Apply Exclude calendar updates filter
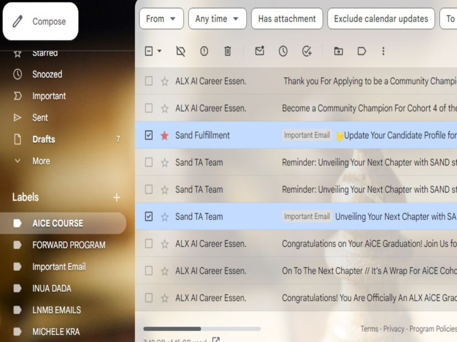Image resolution: width=457 pixels, height=342 pixels. point(381,19)
